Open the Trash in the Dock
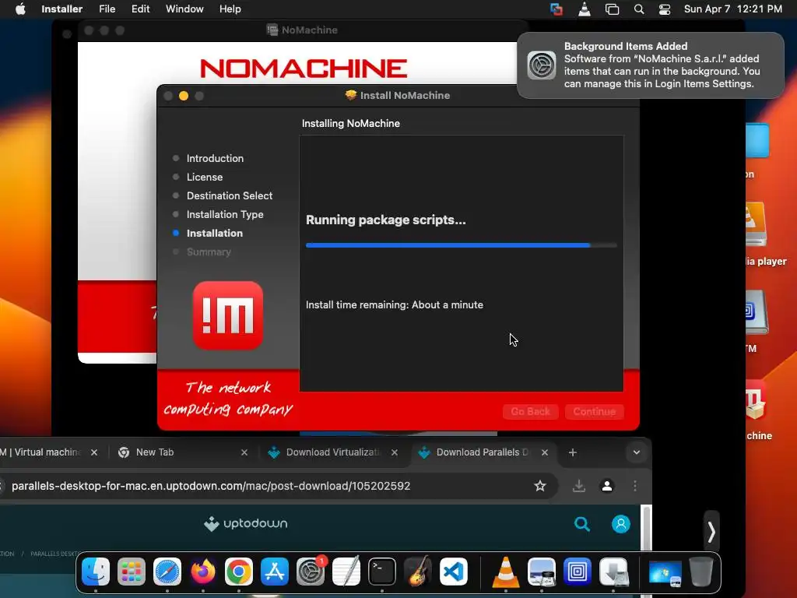 click(701, 572)
